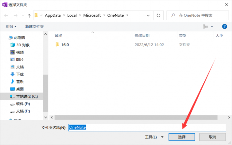The width and height of the screenshot is (232, 145).
Task: Click the 取消 button
Action: 213,137
